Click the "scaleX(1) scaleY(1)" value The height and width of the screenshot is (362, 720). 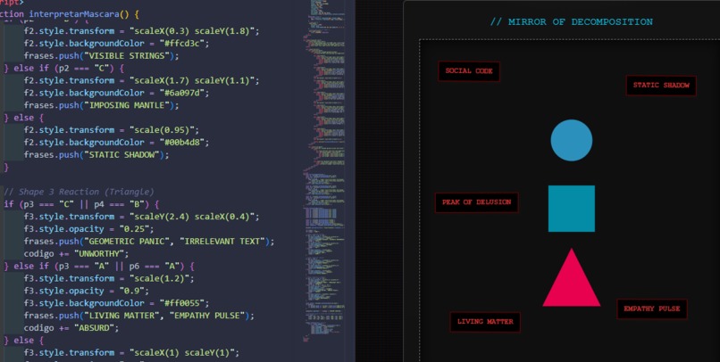pos(182,352)
